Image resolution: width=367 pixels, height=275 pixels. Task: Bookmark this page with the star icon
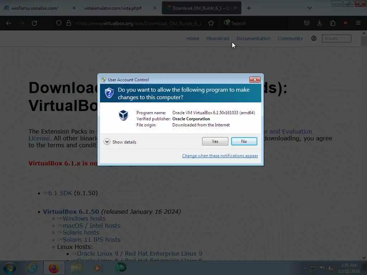[x=211, y=23]
